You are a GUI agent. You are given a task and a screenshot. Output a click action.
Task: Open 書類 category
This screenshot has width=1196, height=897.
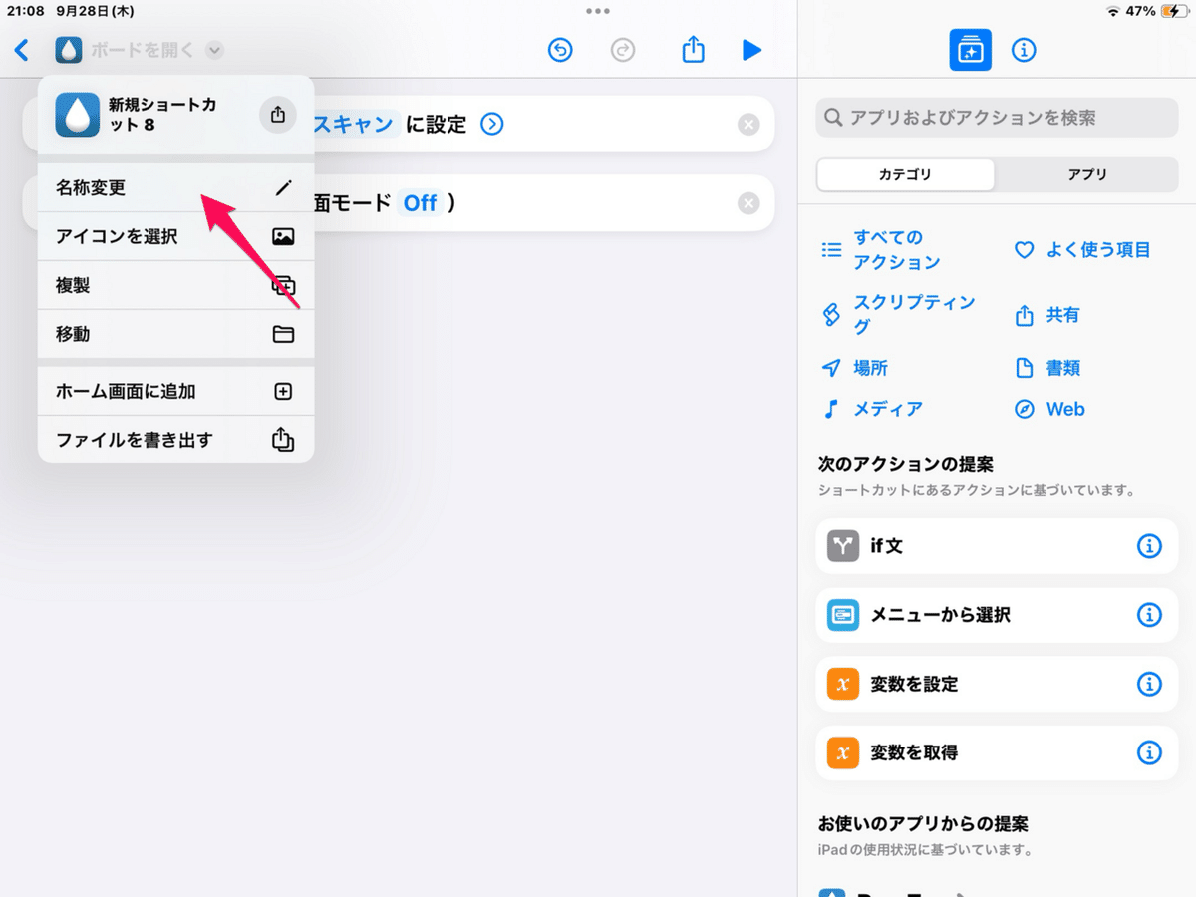[1047, 368]
